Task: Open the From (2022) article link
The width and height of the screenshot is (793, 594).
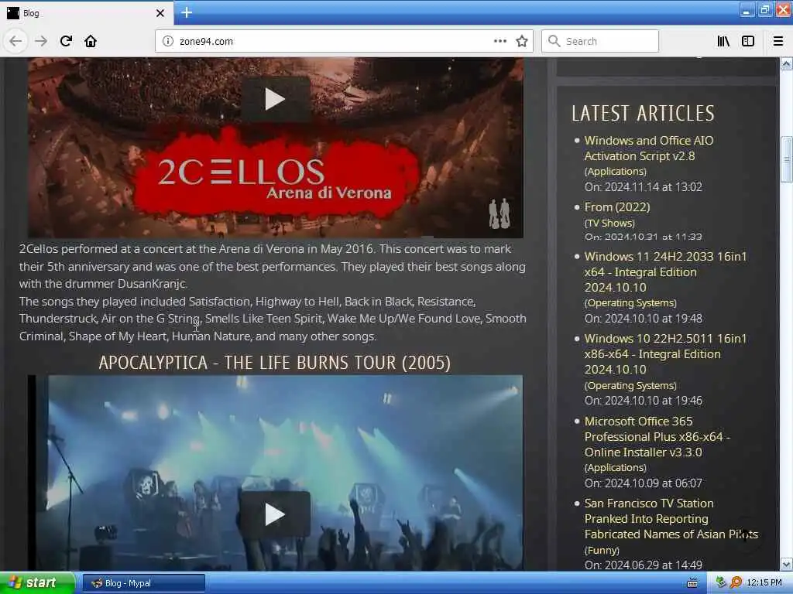Action: tap(617, 207)
